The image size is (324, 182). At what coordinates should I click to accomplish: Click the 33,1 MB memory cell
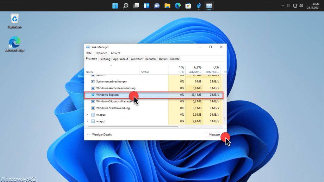coord(194,95)
